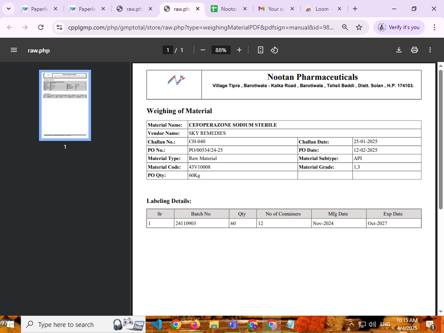Switch to the Loom tab

321,9
